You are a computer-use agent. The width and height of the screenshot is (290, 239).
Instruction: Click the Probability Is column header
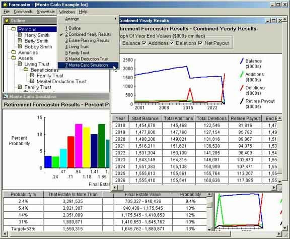(23, 194)
